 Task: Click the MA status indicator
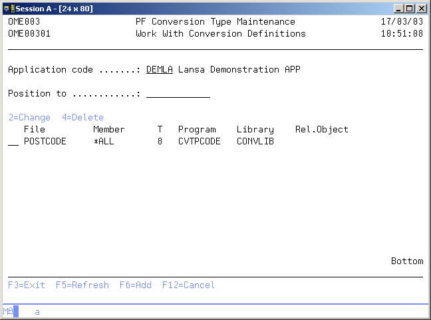(x=7, y=311)
